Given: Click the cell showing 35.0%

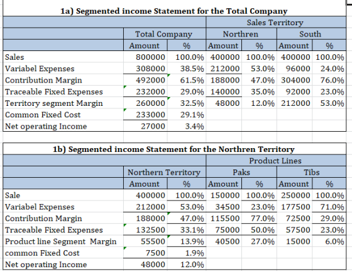Looking at the screenshot, I should 259,91.
